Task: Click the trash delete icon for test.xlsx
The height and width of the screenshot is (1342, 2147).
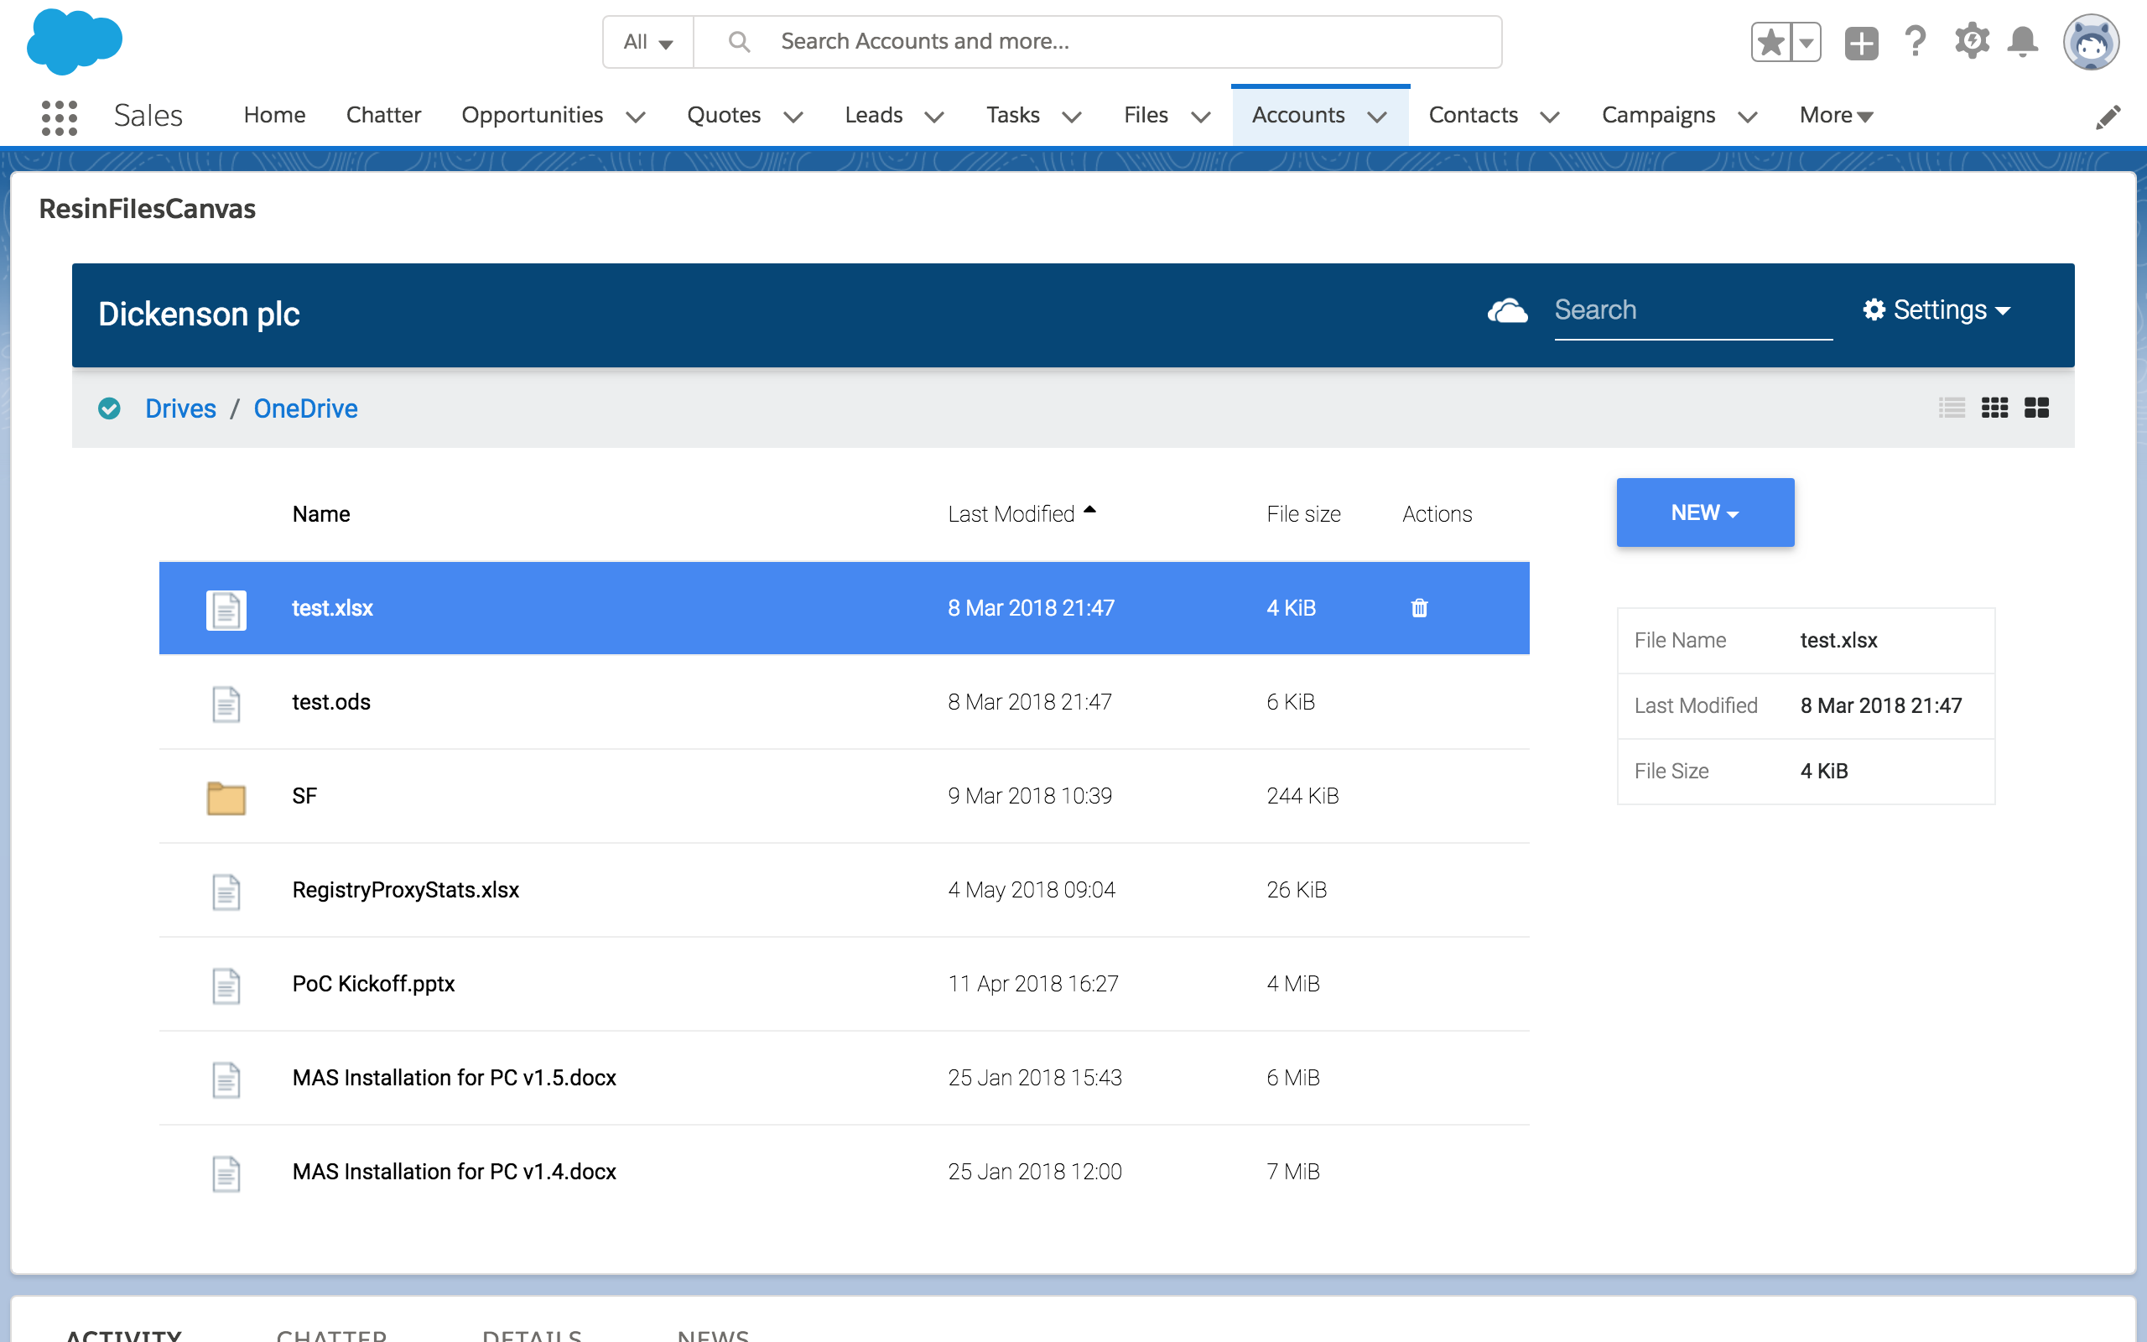Action: 1419,608
